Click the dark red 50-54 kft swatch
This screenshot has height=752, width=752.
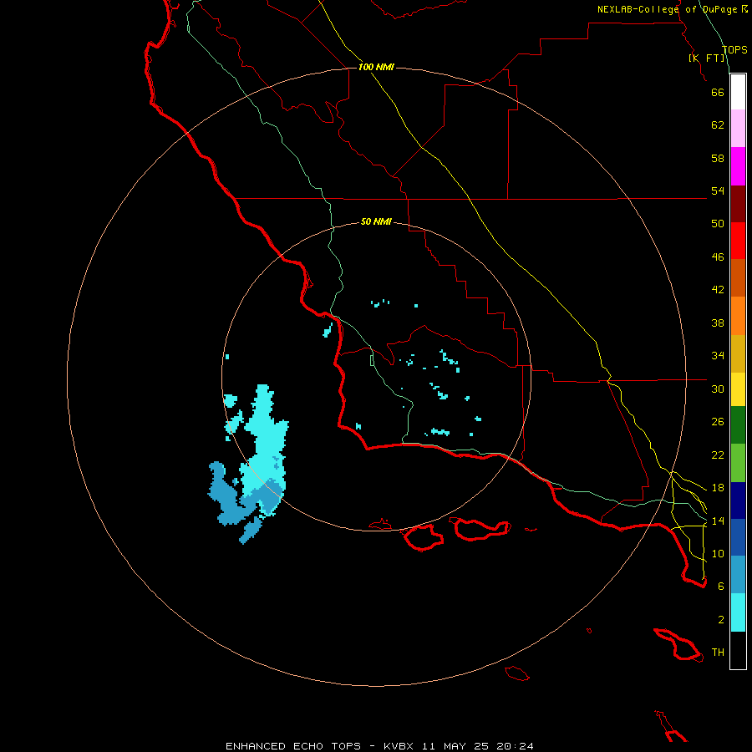click(738, 204)
